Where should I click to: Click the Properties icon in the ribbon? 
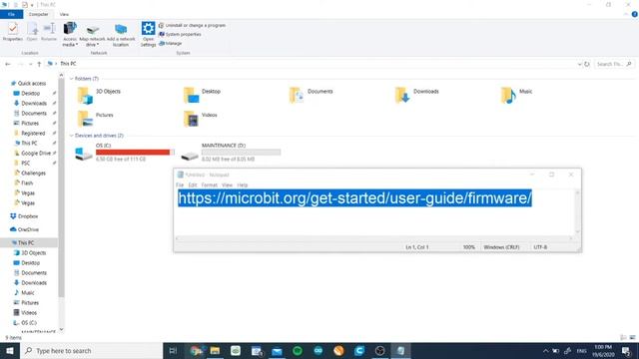click(x=13, y=29)
